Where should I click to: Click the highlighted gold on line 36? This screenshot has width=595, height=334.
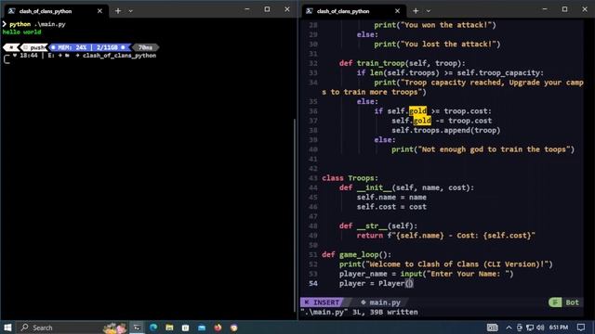pyautogui.click(x=417, y=111)
